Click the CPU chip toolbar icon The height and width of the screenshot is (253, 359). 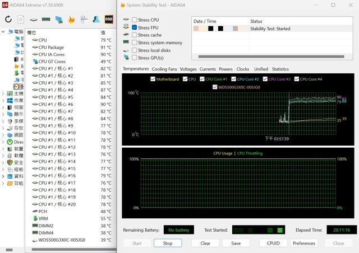[x=34, y=19]
